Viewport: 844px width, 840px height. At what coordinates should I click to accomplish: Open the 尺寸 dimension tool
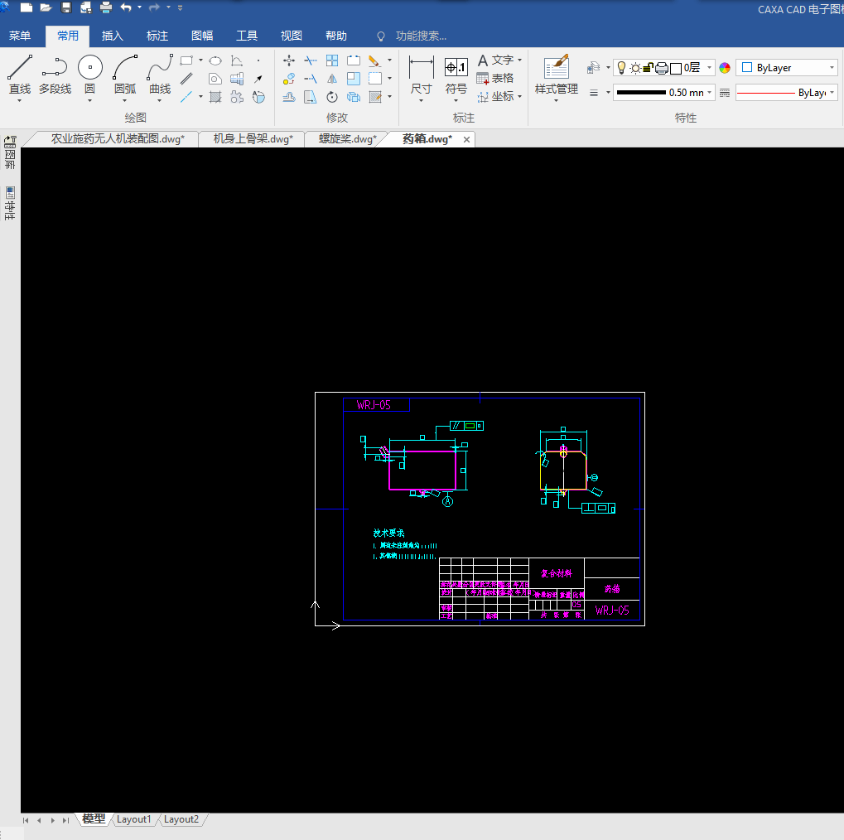tap(421, 75)
